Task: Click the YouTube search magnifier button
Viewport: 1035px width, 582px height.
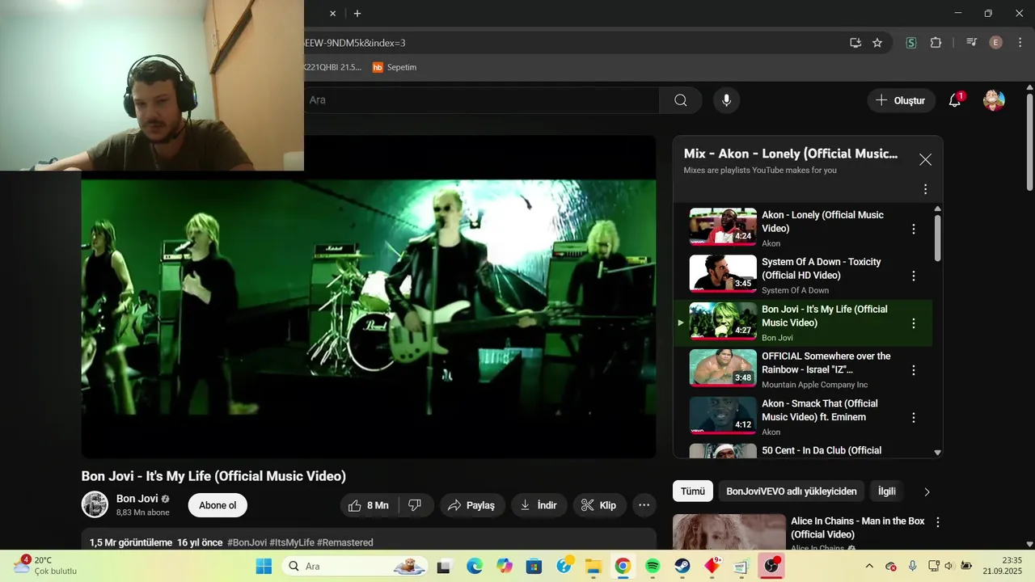Action: click(681, 100)
